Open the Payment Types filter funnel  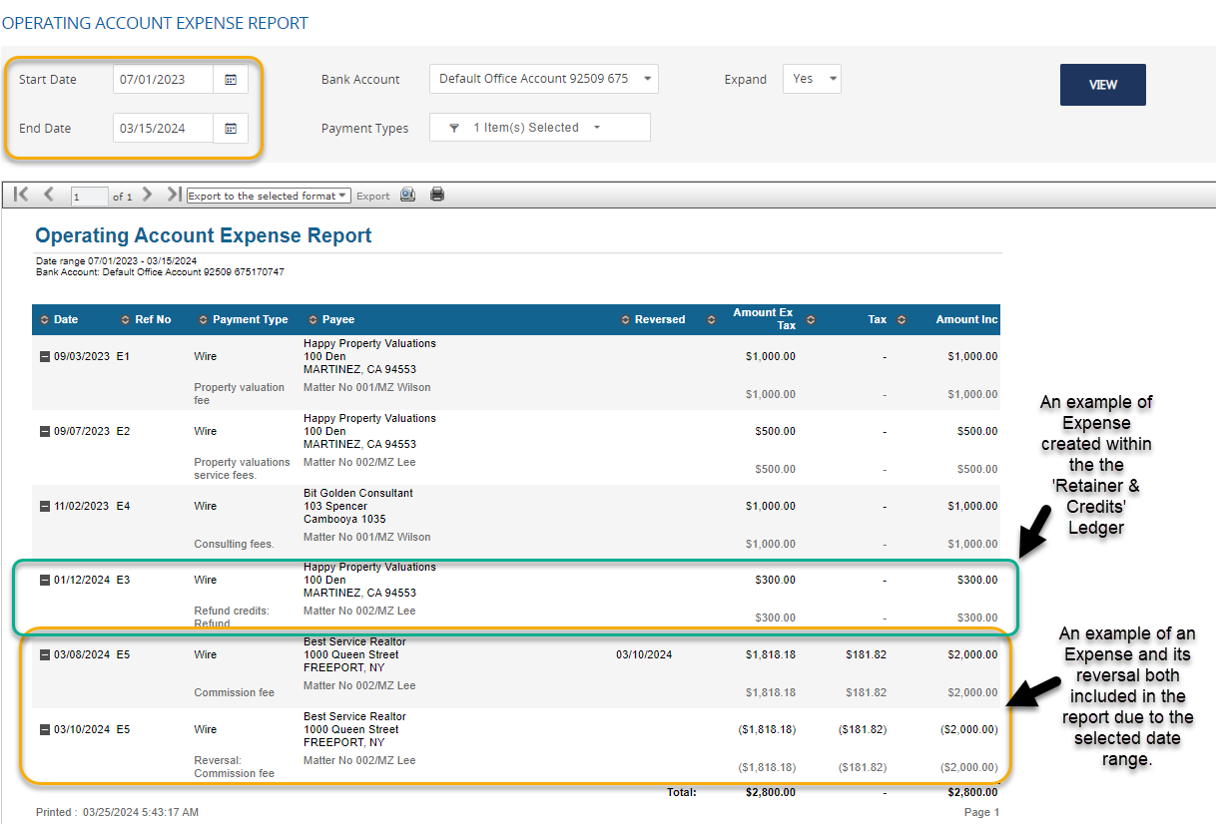click(454, 127)
